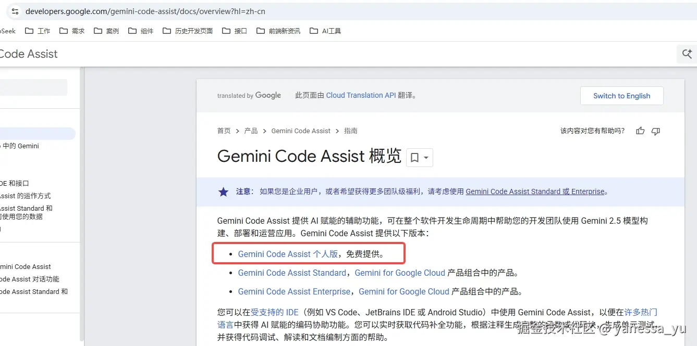Image resolution: width=697 pixels, height=346 pixels.
Task: Go to 产品 breadcrumb
Action: [x=251, y=131]
